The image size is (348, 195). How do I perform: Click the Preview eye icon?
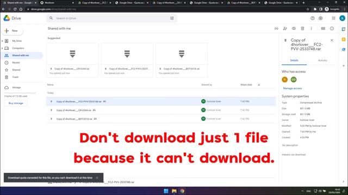(x=294, y=29)
